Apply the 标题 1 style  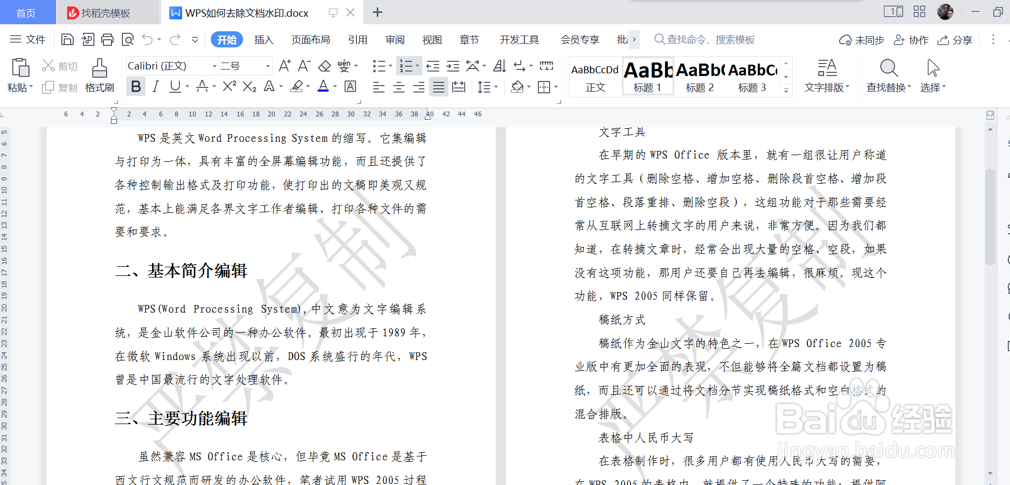click(x=648, y=77)
